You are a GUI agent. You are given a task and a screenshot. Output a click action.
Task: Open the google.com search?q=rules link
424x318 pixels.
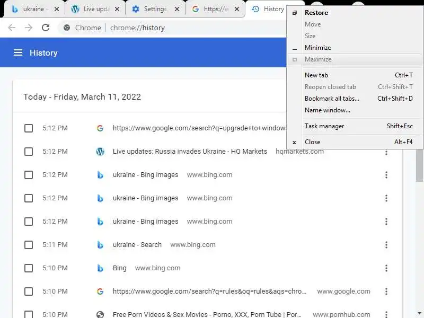coord(209,291)
